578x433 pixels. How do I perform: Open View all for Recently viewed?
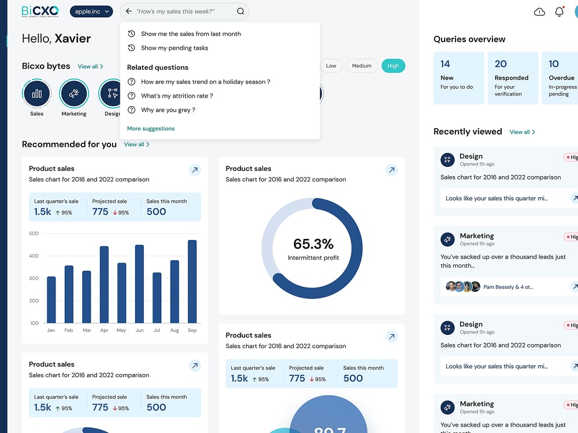519,132
